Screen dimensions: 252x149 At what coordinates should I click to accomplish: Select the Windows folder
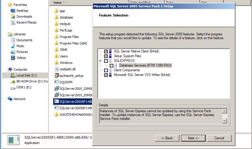tap(66, 63)
